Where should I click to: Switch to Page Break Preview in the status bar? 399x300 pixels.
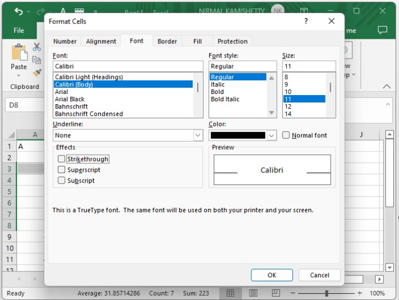pos(275,293)
